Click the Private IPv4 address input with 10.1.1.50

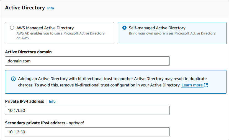(87, 110)
